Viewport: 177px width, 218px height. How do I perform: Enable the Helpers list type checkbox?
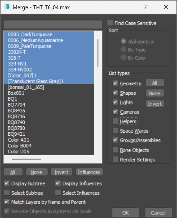[x=115, y=121]
